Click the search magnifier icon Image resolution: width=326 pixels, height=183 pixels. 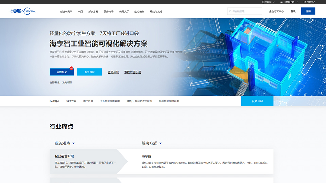pos(230,11)
